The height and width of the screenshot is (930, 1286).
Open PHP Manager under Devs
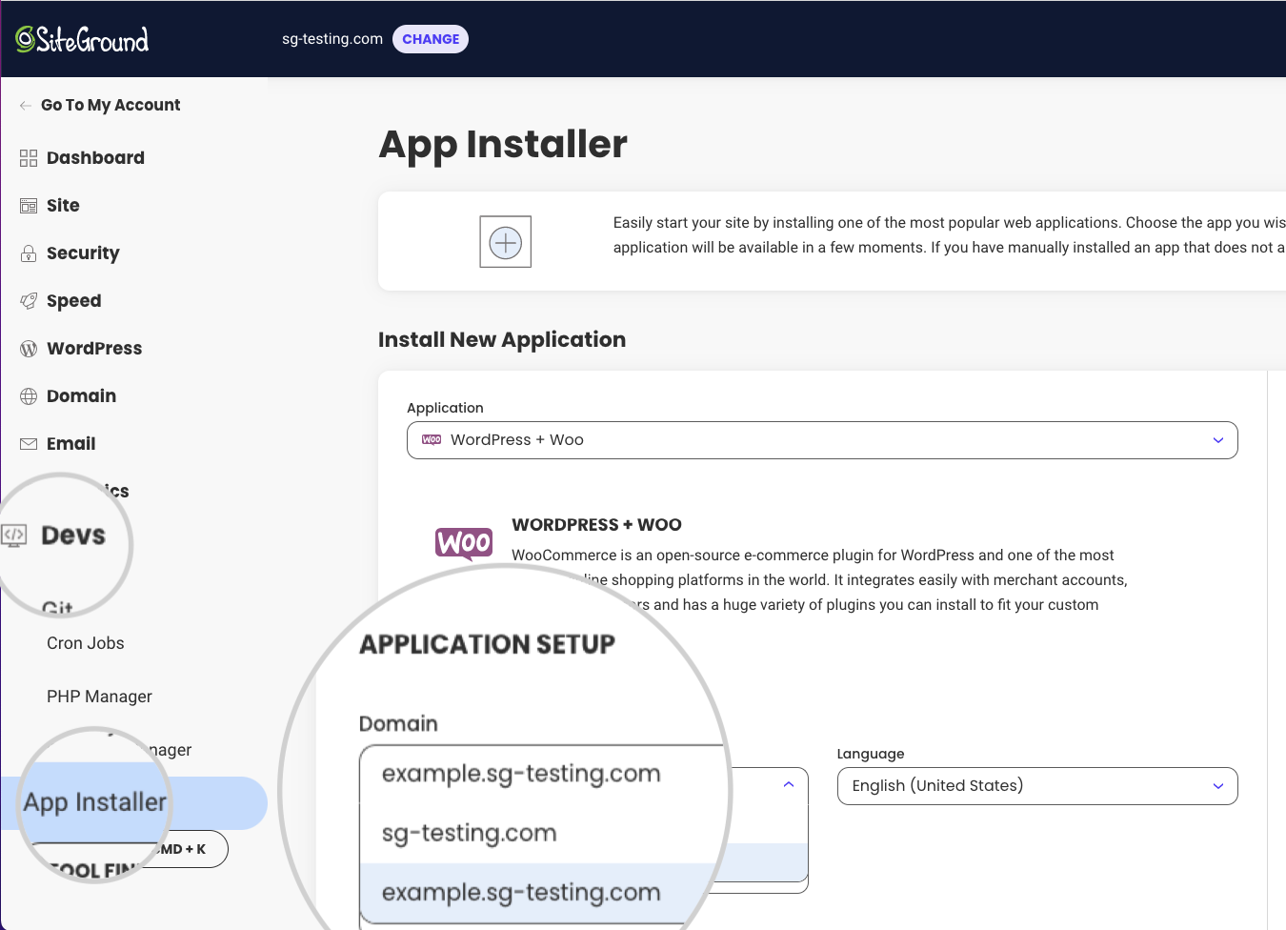pyautogui.click(x=99, y=697)
